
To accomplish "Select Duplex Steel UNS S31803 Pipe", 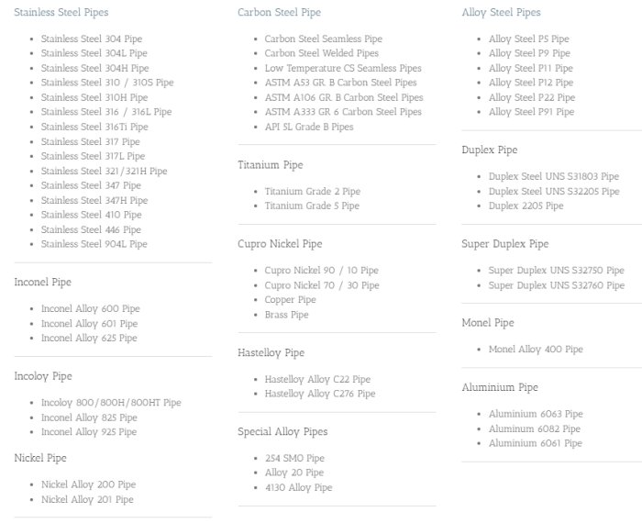I will click(x=553, y=176).
